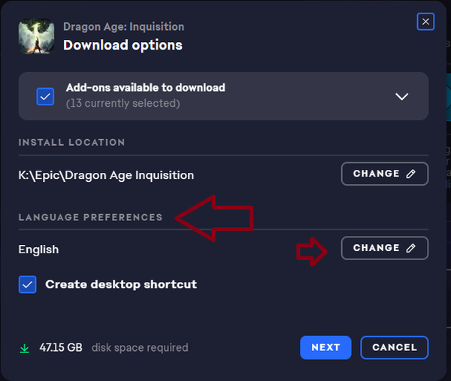Close the Download options dialog
The image size is (451, 381).
425,22
